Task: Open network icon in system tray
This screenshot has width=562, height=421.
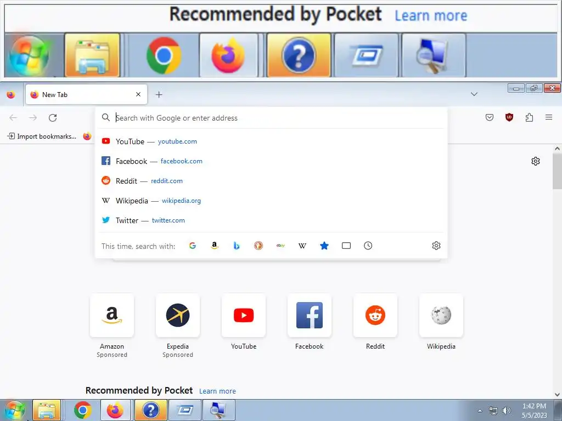Action: point(493,411)
